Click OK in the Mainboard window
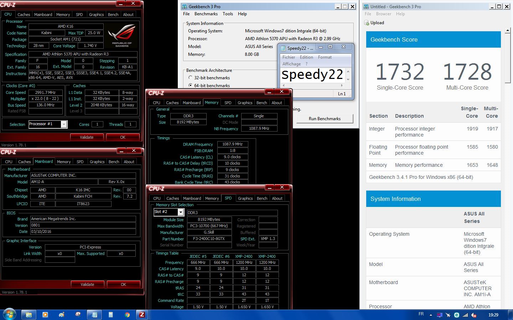Image resolution: width=513 pixels, height=320 pixels. (x=123, y=284)
